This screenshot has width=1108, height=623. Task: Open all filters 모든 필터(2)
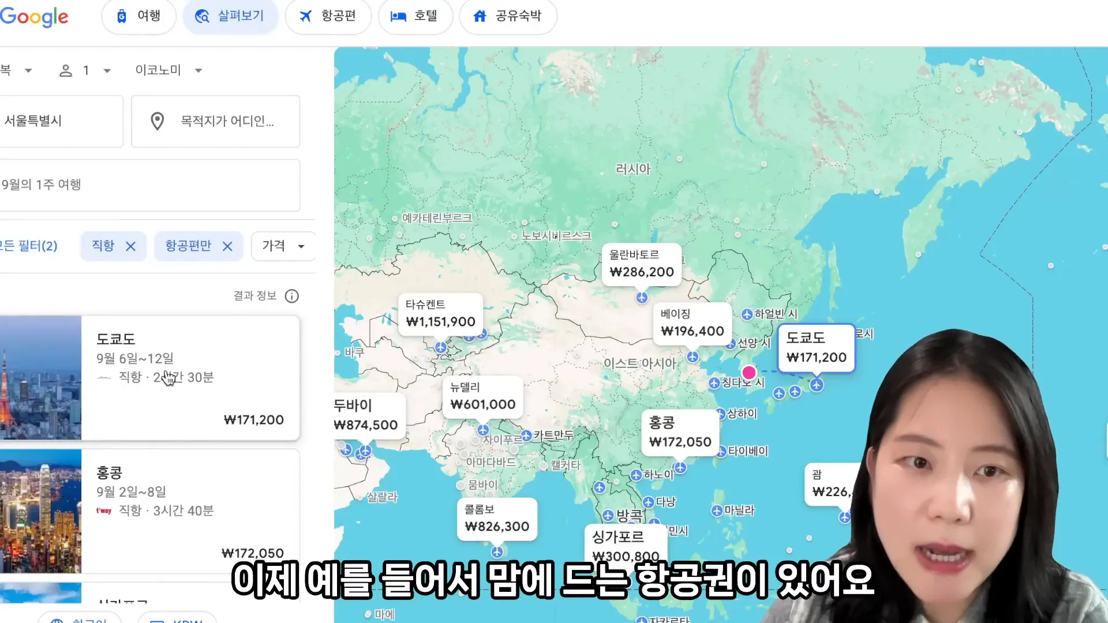[29, 246]
